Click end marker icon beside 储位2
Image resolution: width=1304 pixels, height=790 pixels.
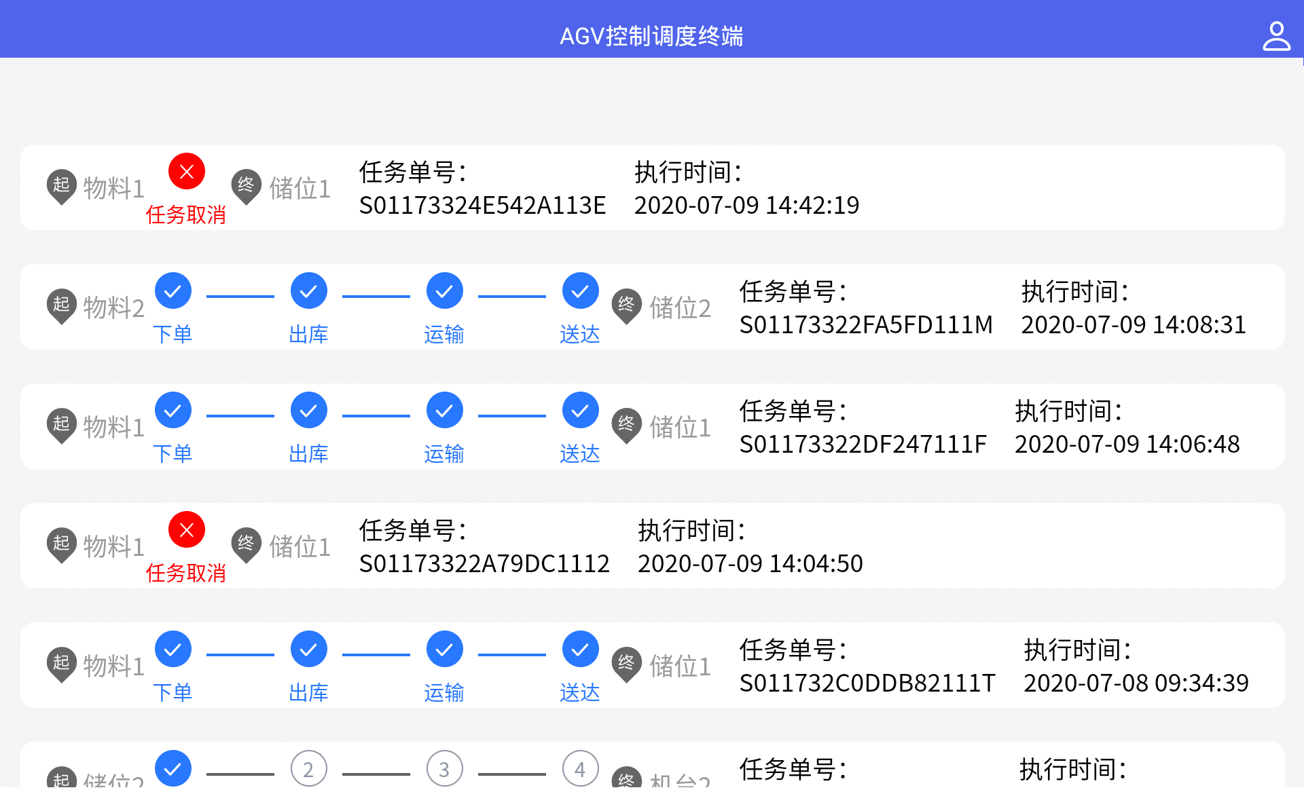(x=626, y=305)
